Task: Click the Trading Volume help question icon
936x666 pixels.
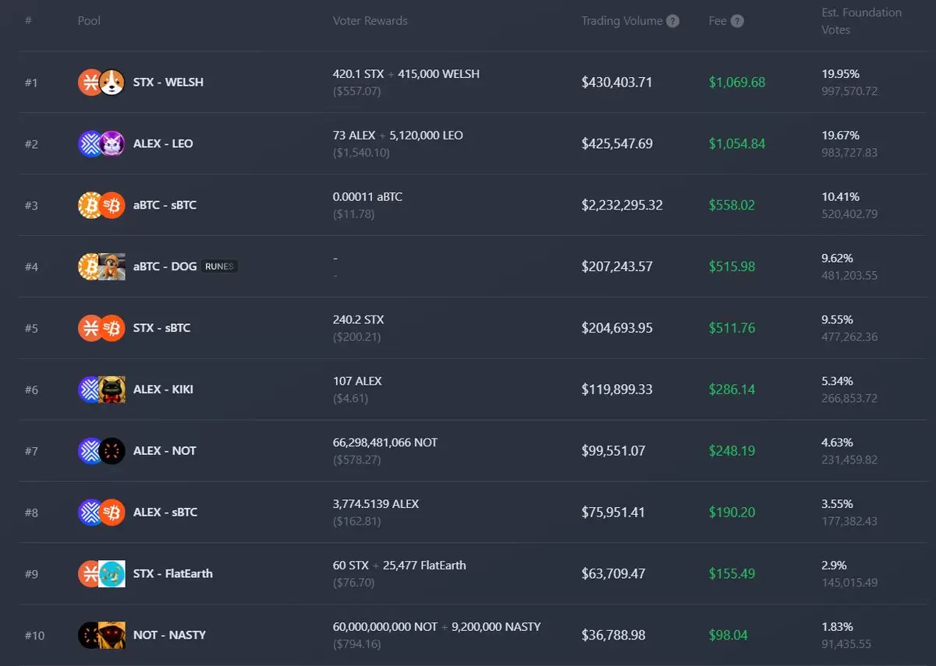Action: (672, 21)
